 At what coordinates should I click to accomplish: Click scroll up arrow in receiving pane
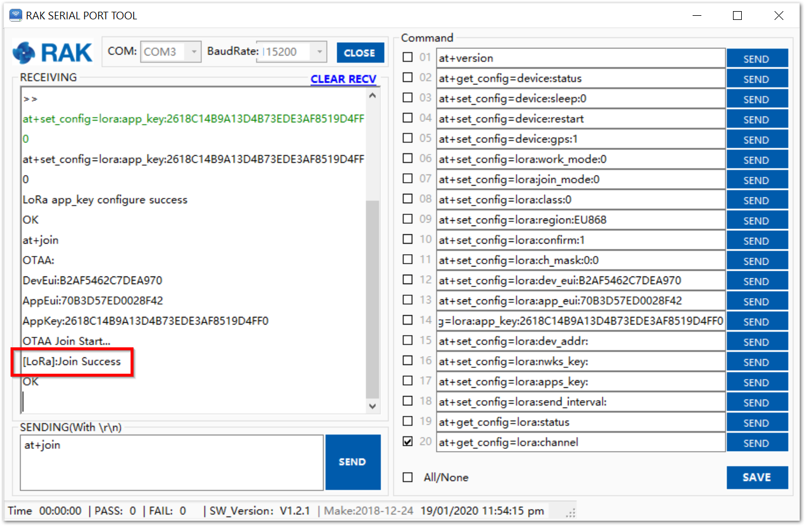point(372,95)
